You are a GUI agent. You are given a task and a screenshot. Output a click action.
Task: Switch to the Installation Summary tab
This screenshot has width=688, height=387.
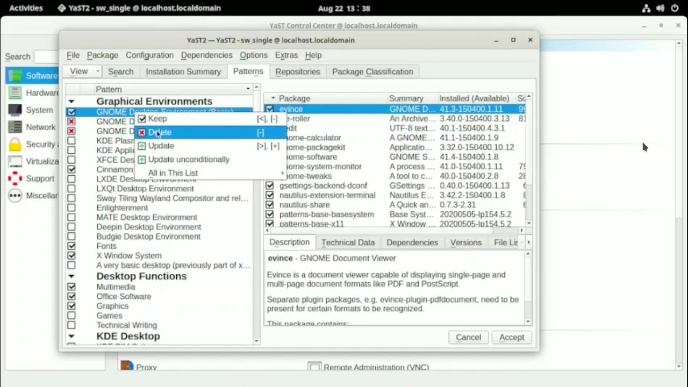click(183, 71)
